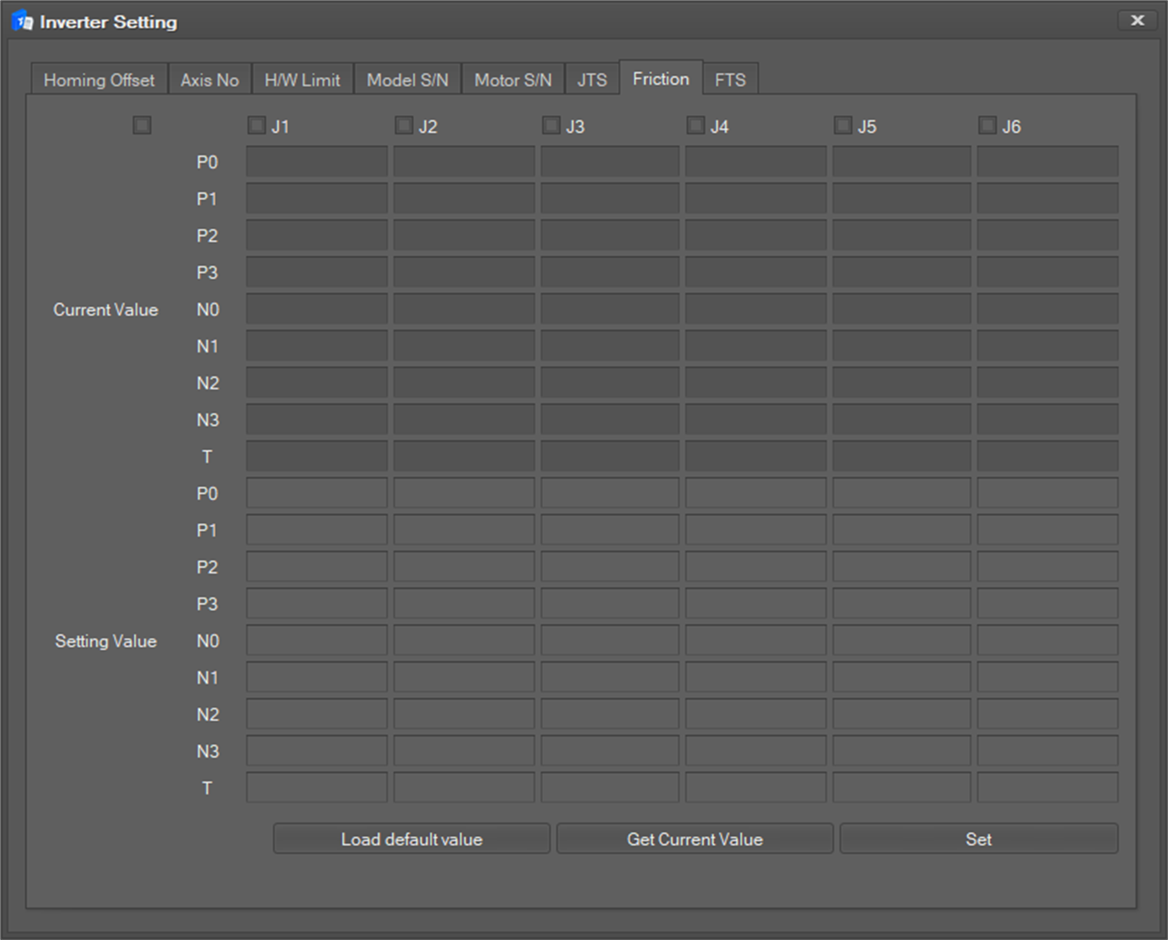1168x940 pixels.
Task: Tick the J3 axis checkbox
Action: click(x=551, y=125)
